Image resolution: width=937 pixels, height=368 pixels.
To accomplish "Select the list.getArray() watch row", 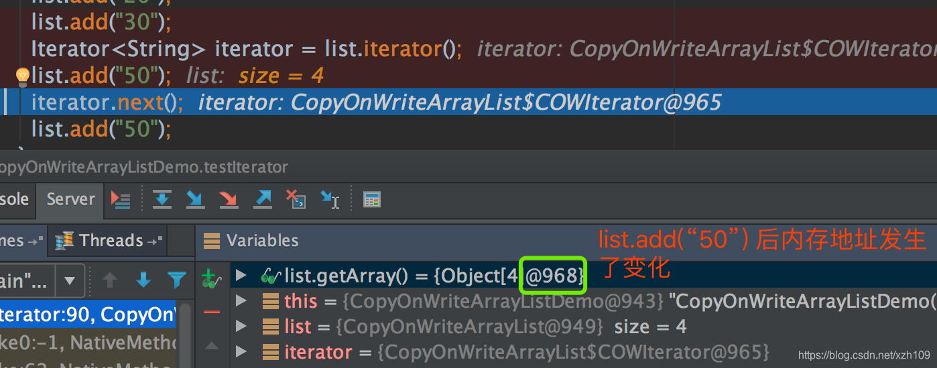I will [x=583, y=276].
